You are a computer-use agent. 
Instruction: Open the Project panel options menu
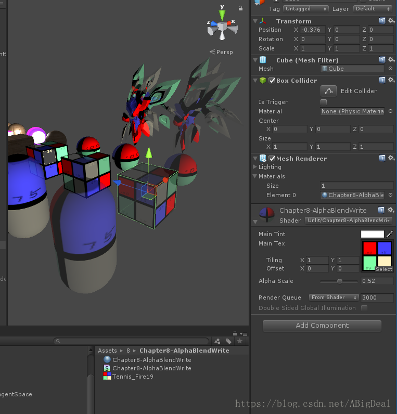pos(244,334)
